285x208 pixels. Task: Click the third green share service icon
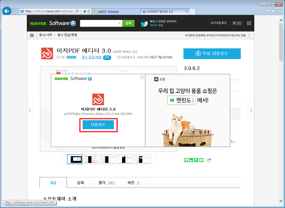[196, 160]
